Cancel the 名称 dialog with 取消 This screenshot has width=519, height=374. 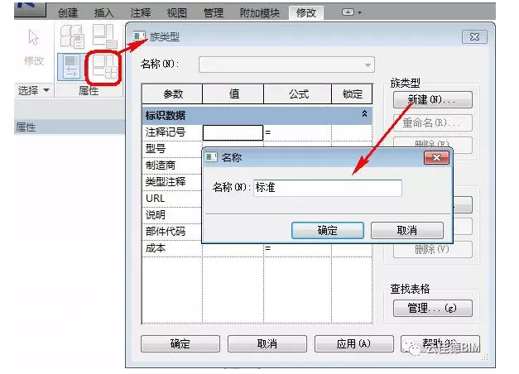pyautogui.click(x=406, y=230)
